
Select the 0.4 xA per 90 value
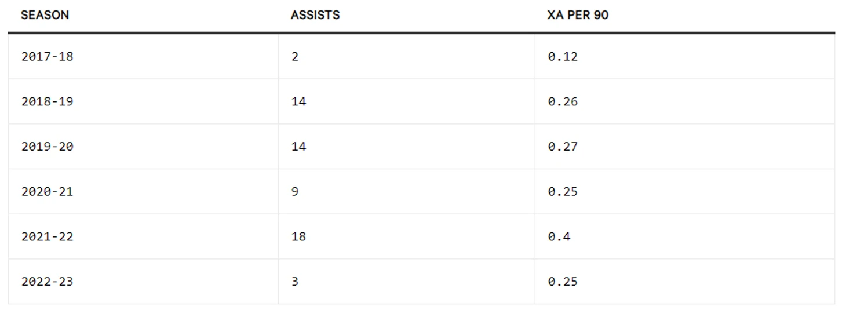559,237
